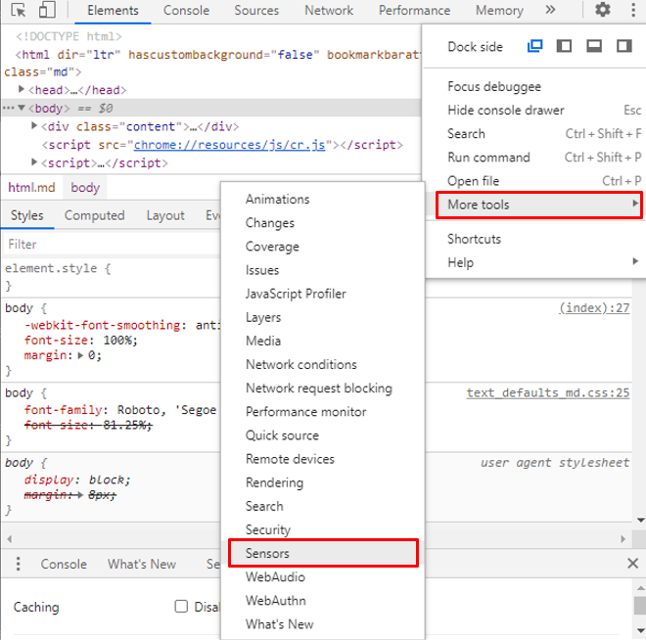Choose WebAudio from the list
This screenshot has height=640, width=646.
pos(323,577)
